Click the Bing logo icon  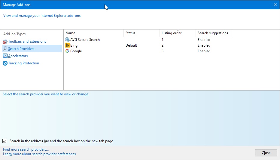(67, 45)
